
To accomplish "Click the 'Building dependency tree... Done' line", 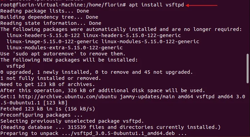I will [49, 17].
